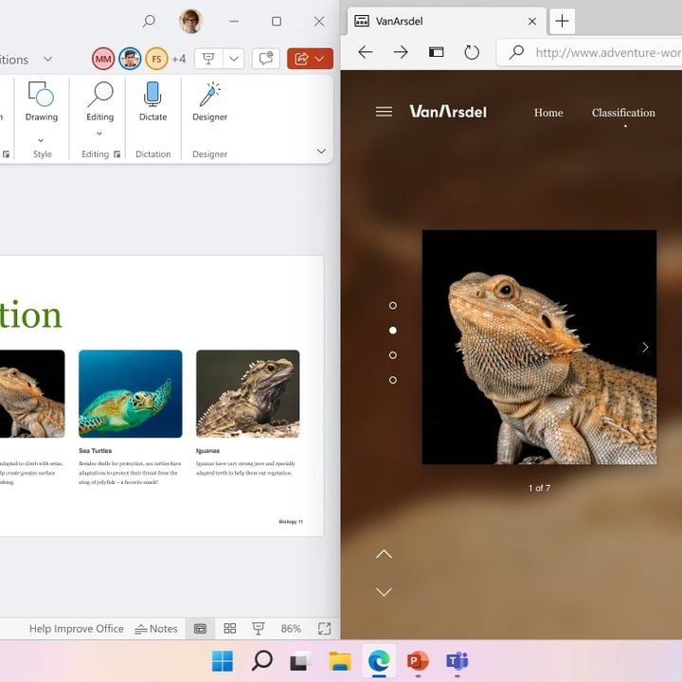Switch to Normal view icon
682x682 pixels.
tap(200, 629)
